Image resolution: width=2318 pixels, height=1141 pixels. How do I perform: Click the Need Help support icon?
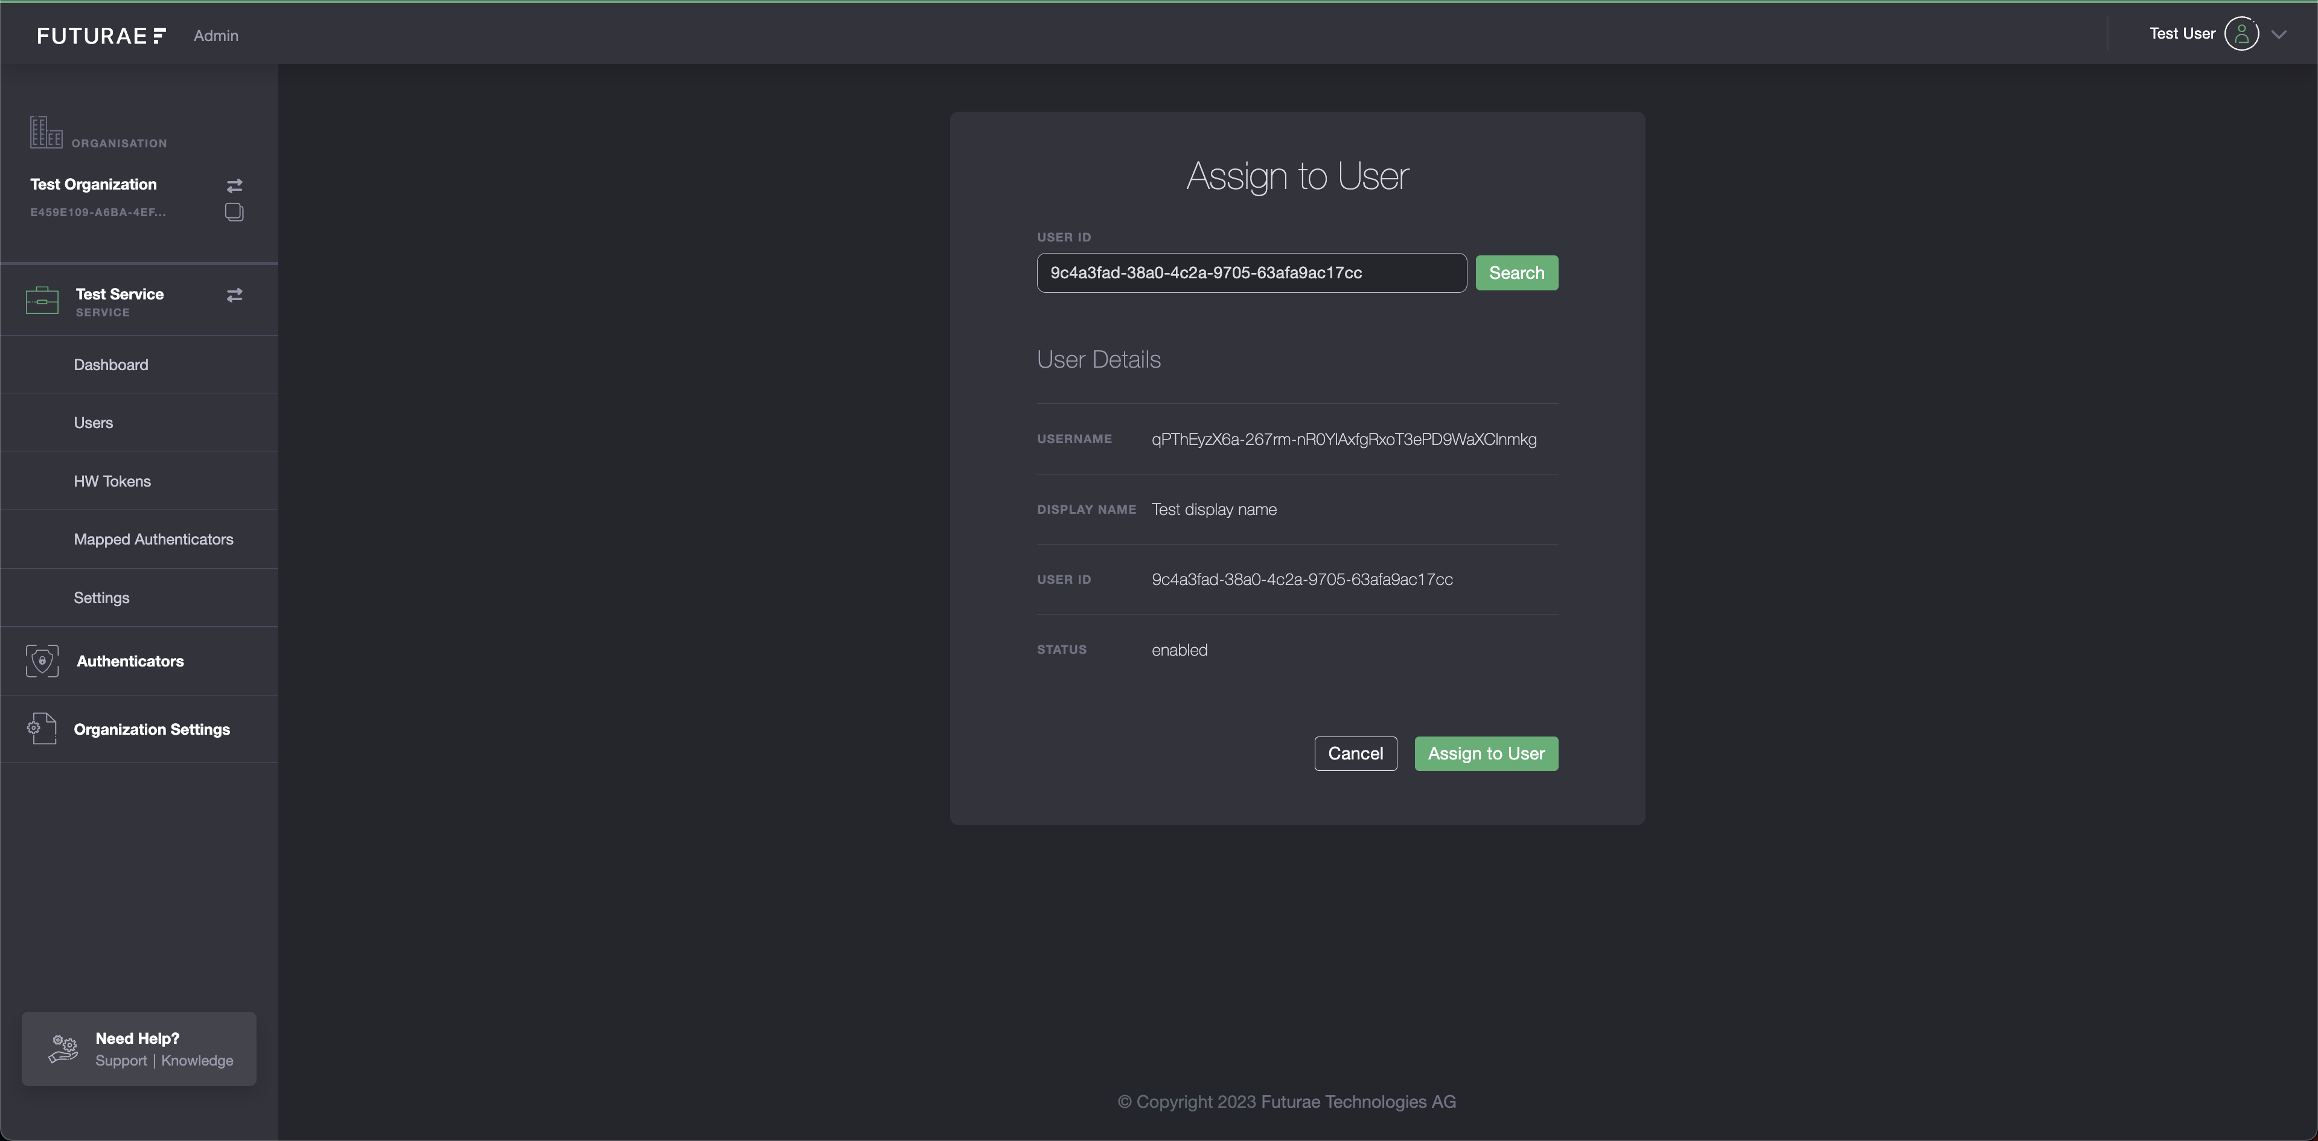(63, 1049)
